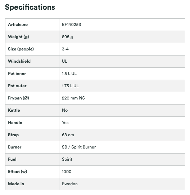Click the Handle Yes value
190x195 pixels.
click(x=65, y=123)
